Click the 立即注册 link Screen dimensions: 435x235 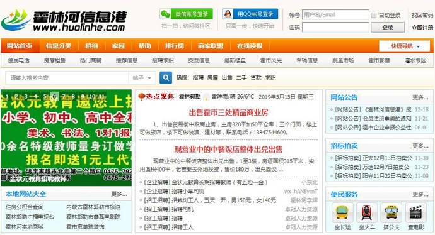422,28
